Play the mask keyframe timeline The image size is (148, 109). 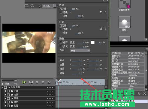(x=24, y=82)
